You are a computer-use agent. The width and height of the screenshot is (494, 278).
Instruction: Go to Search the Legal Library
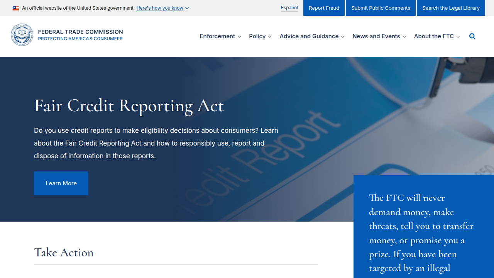[451, 8]
